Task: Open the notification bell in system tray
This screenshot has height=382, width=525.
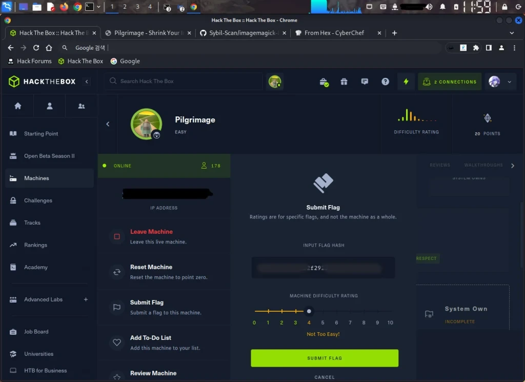Action: point(442,7)
